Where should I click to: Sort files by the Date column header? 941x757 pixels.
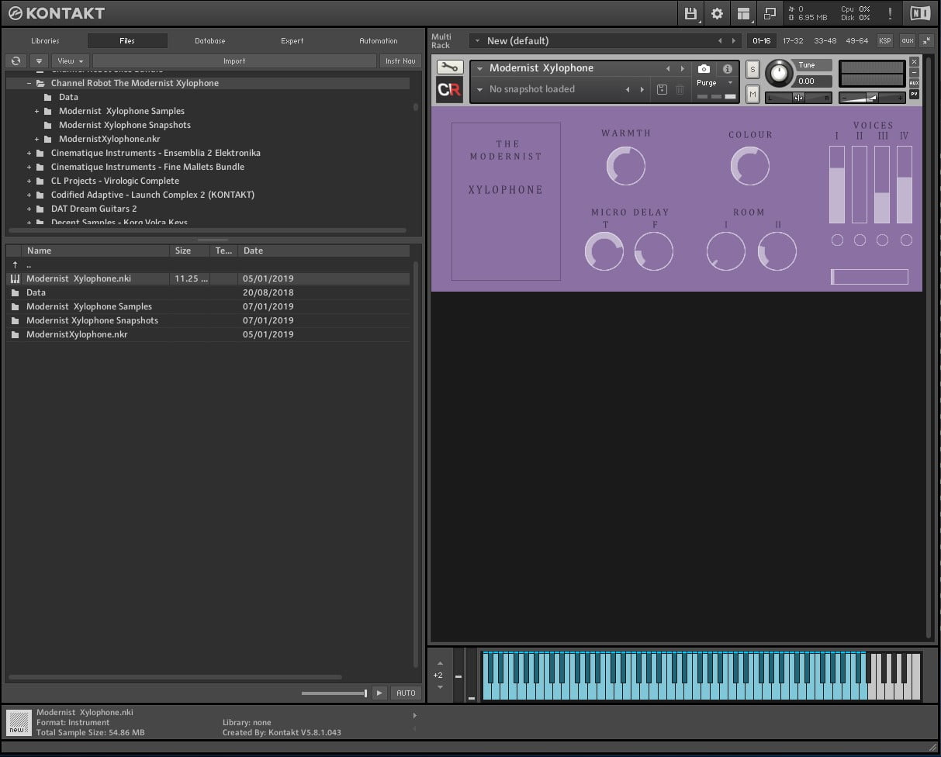(x=323, y=251)
